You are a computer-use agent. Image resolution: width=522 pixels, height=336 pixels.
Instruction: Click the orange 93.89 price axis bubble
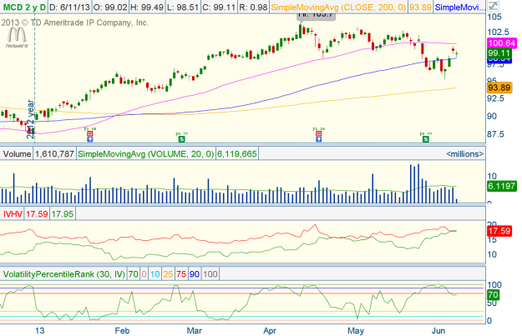pos(499,88)
